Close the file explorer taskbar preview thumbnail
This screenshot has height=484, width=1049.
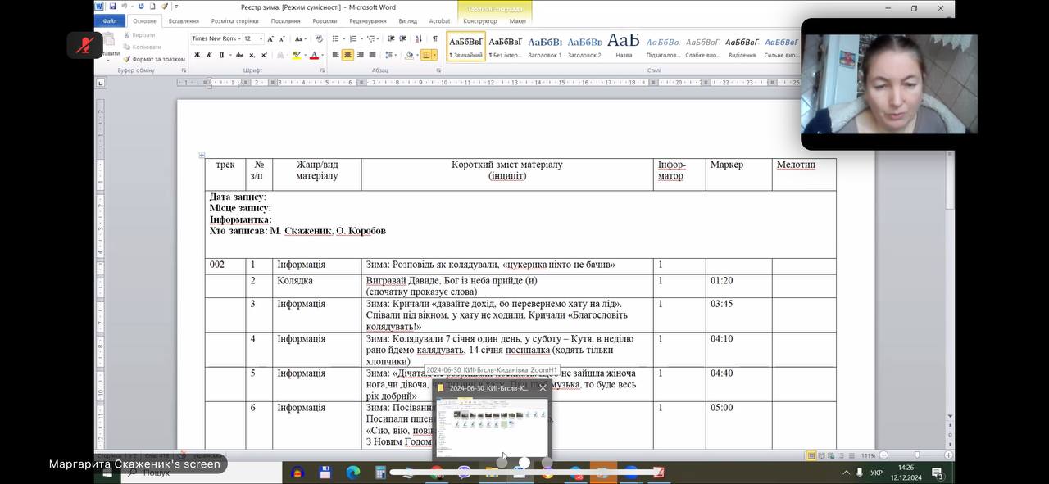pyautogui.click(x=543, y=388)
